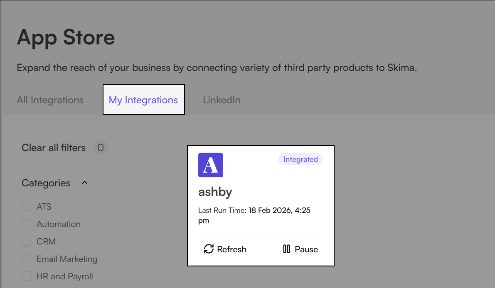Enable the Automation category filter
495x288 pixels.
27,224
